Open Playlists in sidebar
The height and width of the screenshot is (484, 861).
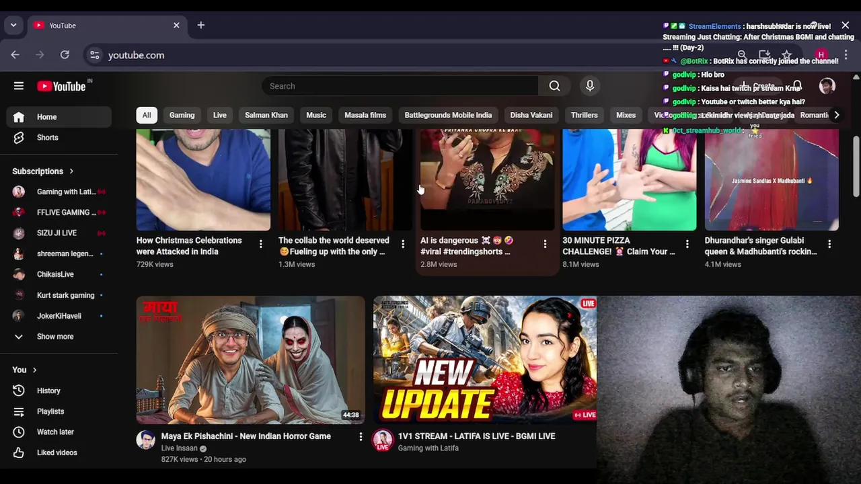point(59,411)
